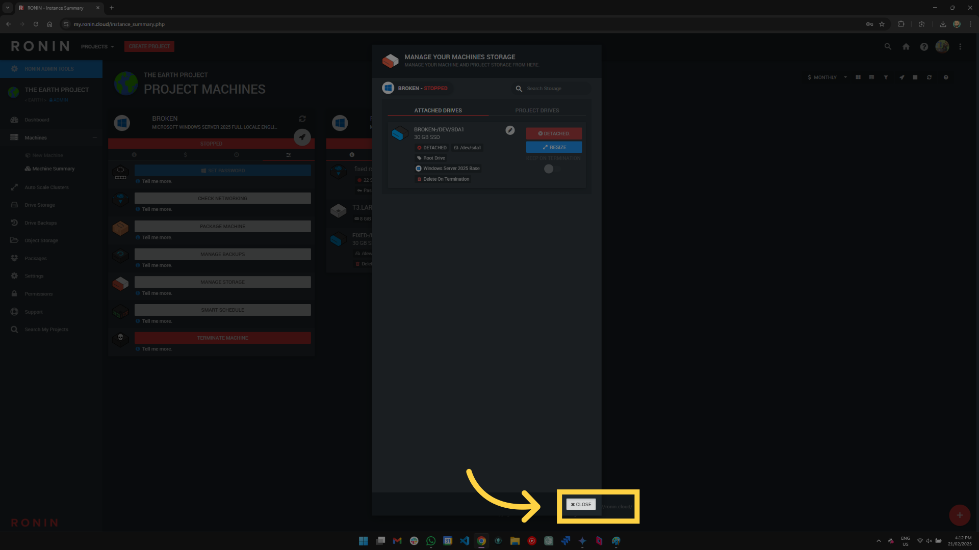Click the red Detached button

554,133
